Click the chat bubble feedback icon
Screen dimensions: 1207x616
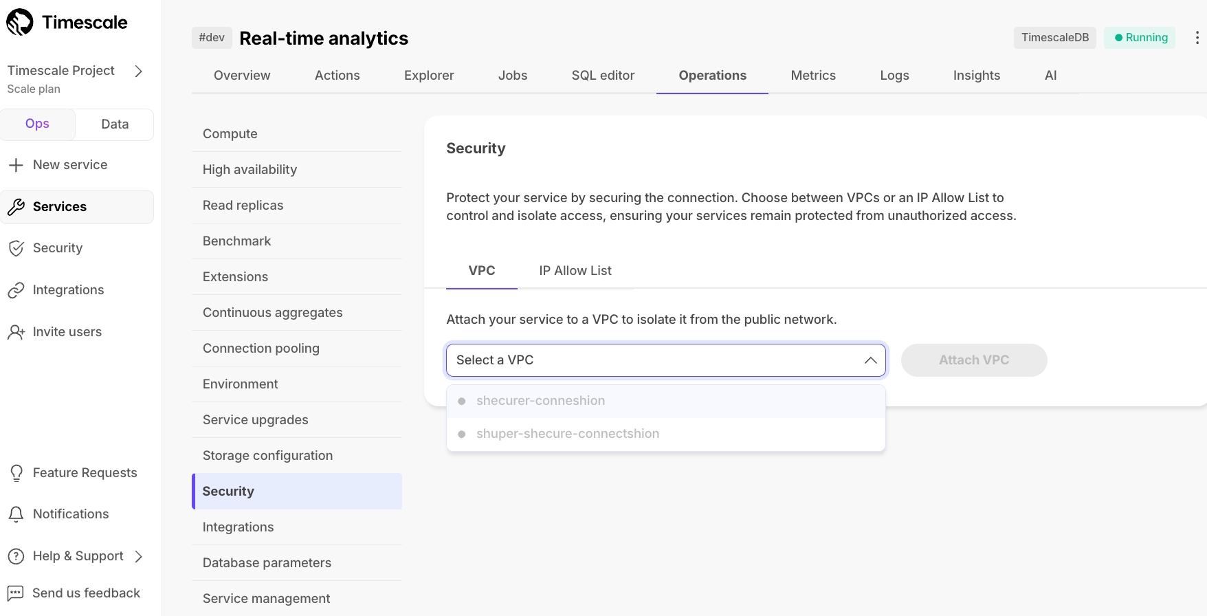[15, 593]
